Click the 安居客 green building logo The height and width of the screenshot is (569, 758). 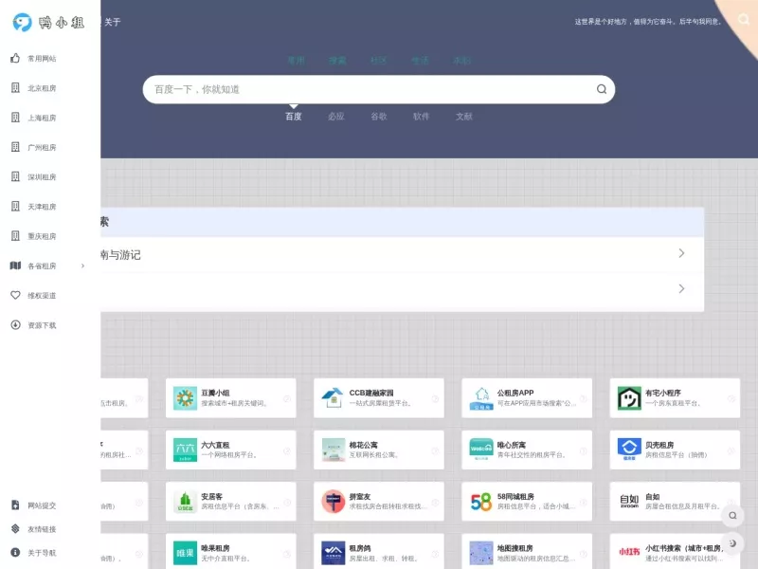tap(185, 502)
